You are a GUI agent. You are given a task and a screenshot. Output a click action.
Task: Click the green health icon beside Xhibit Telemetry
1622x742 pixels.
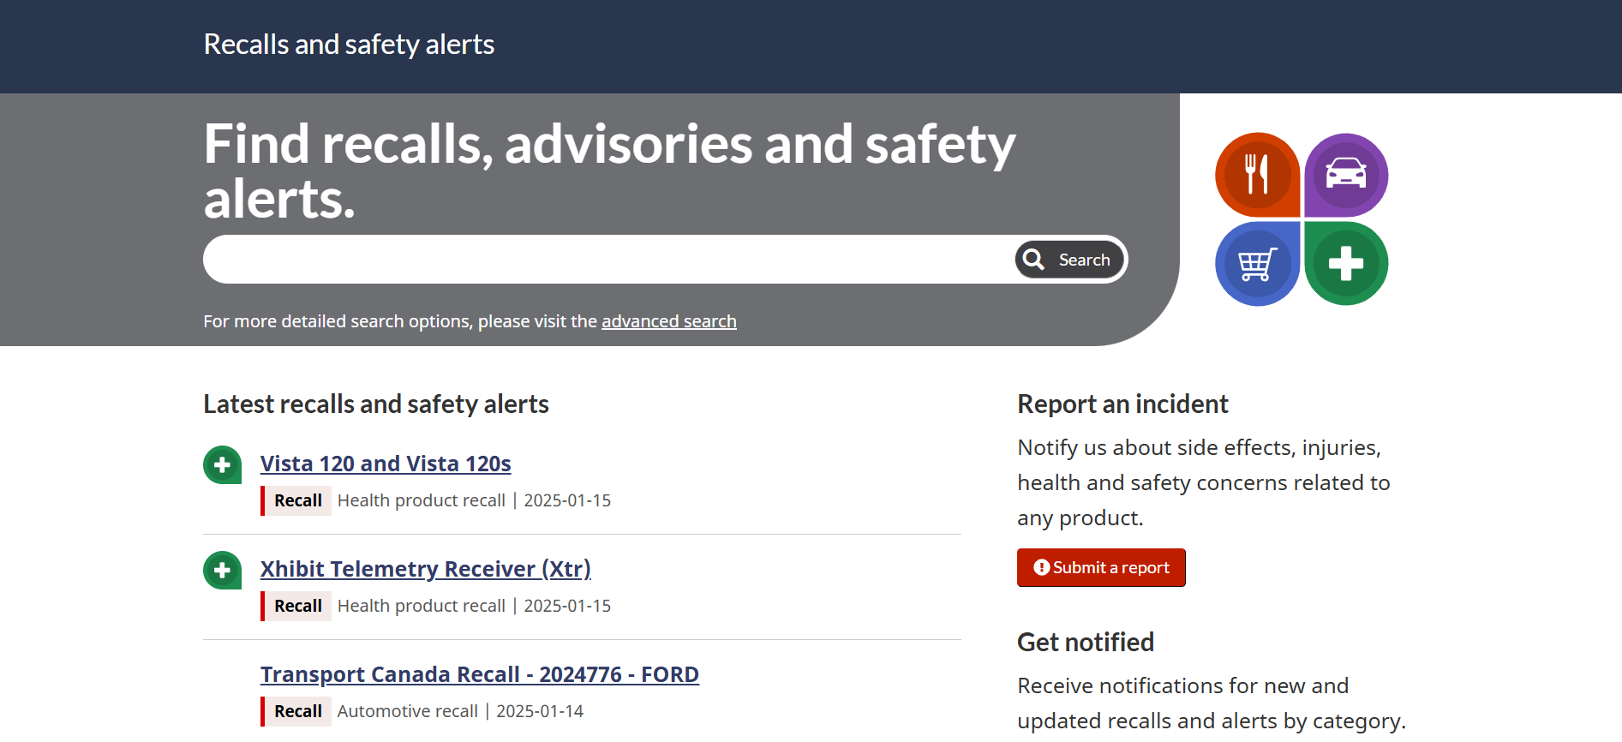pos(222,571)
